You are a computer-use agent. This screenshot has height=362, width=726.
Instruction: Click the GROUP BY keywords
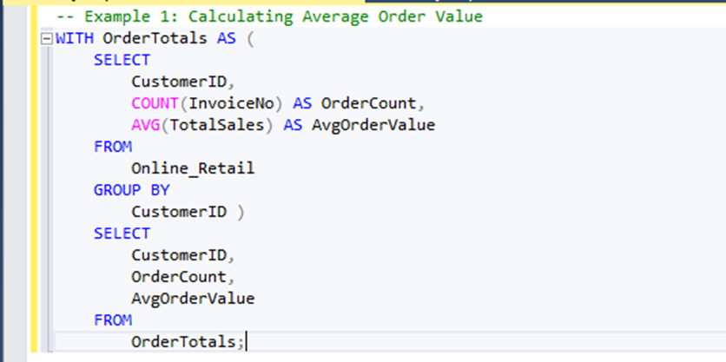pyautogui.click(x=131, y=190)
